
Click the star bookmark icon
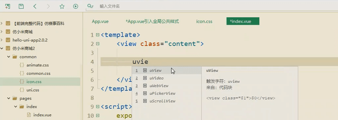pos(62,6)
